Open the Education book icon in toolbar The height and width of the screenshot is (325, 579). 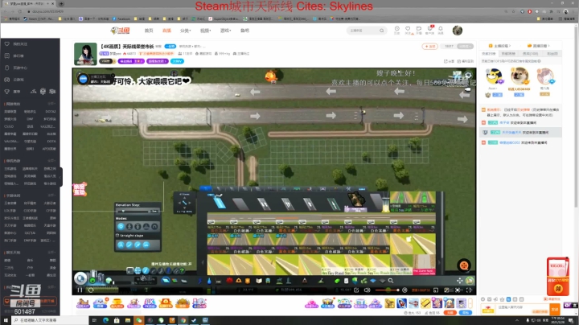tap(259, 281)
